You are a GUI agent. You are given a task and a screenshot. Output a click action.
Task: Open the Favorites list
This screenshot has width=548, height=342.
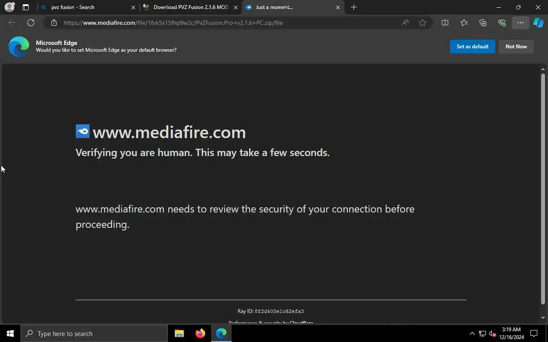464,23
